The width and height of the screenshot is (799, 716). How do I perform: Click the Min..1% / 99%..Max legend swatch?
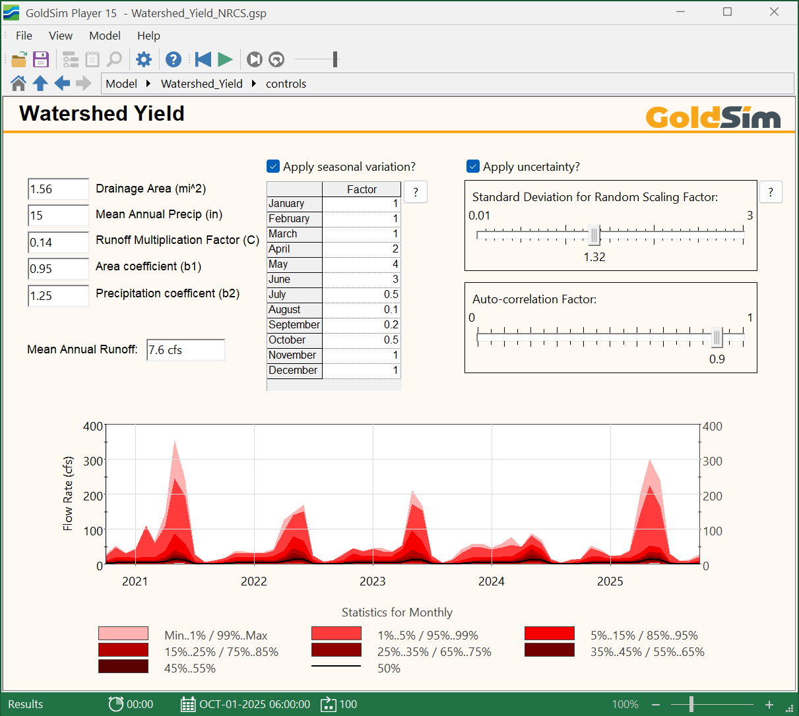tap(123, 634)
